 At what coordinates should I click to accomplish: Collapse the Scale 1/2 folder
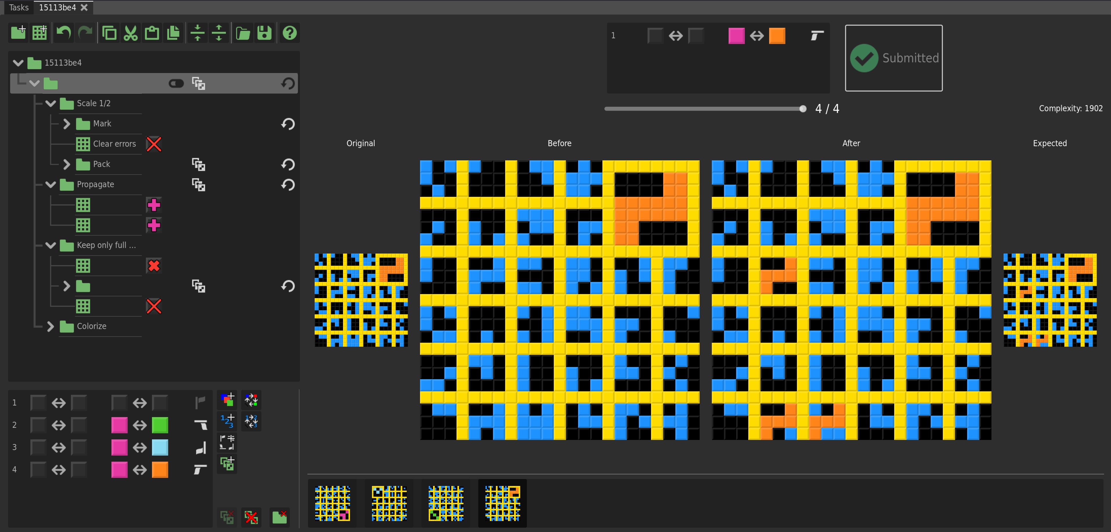[51, 103]
